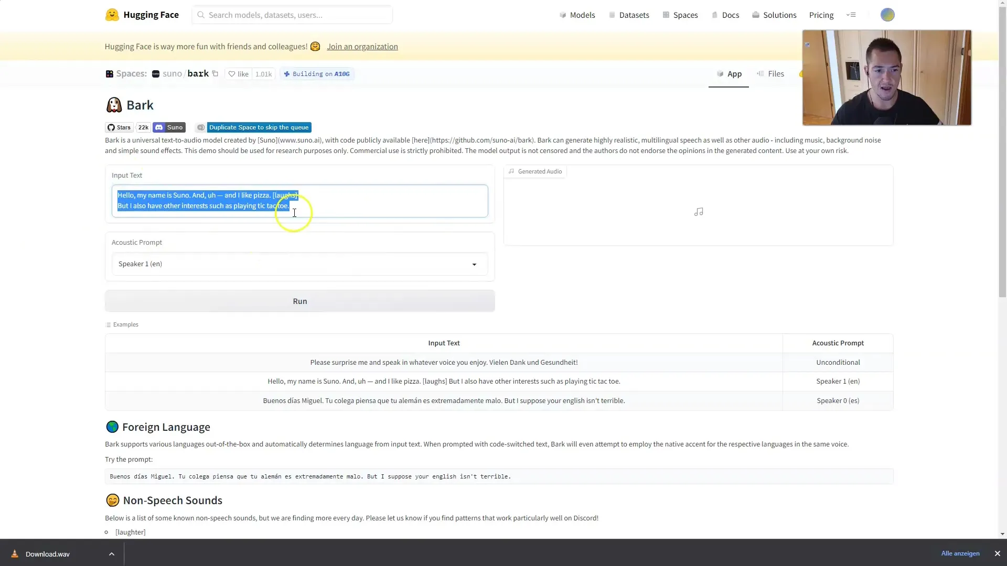The image size is (1007, 566).
Task: Select Speaker 1 en from dropdown
Action: [299, 263]
